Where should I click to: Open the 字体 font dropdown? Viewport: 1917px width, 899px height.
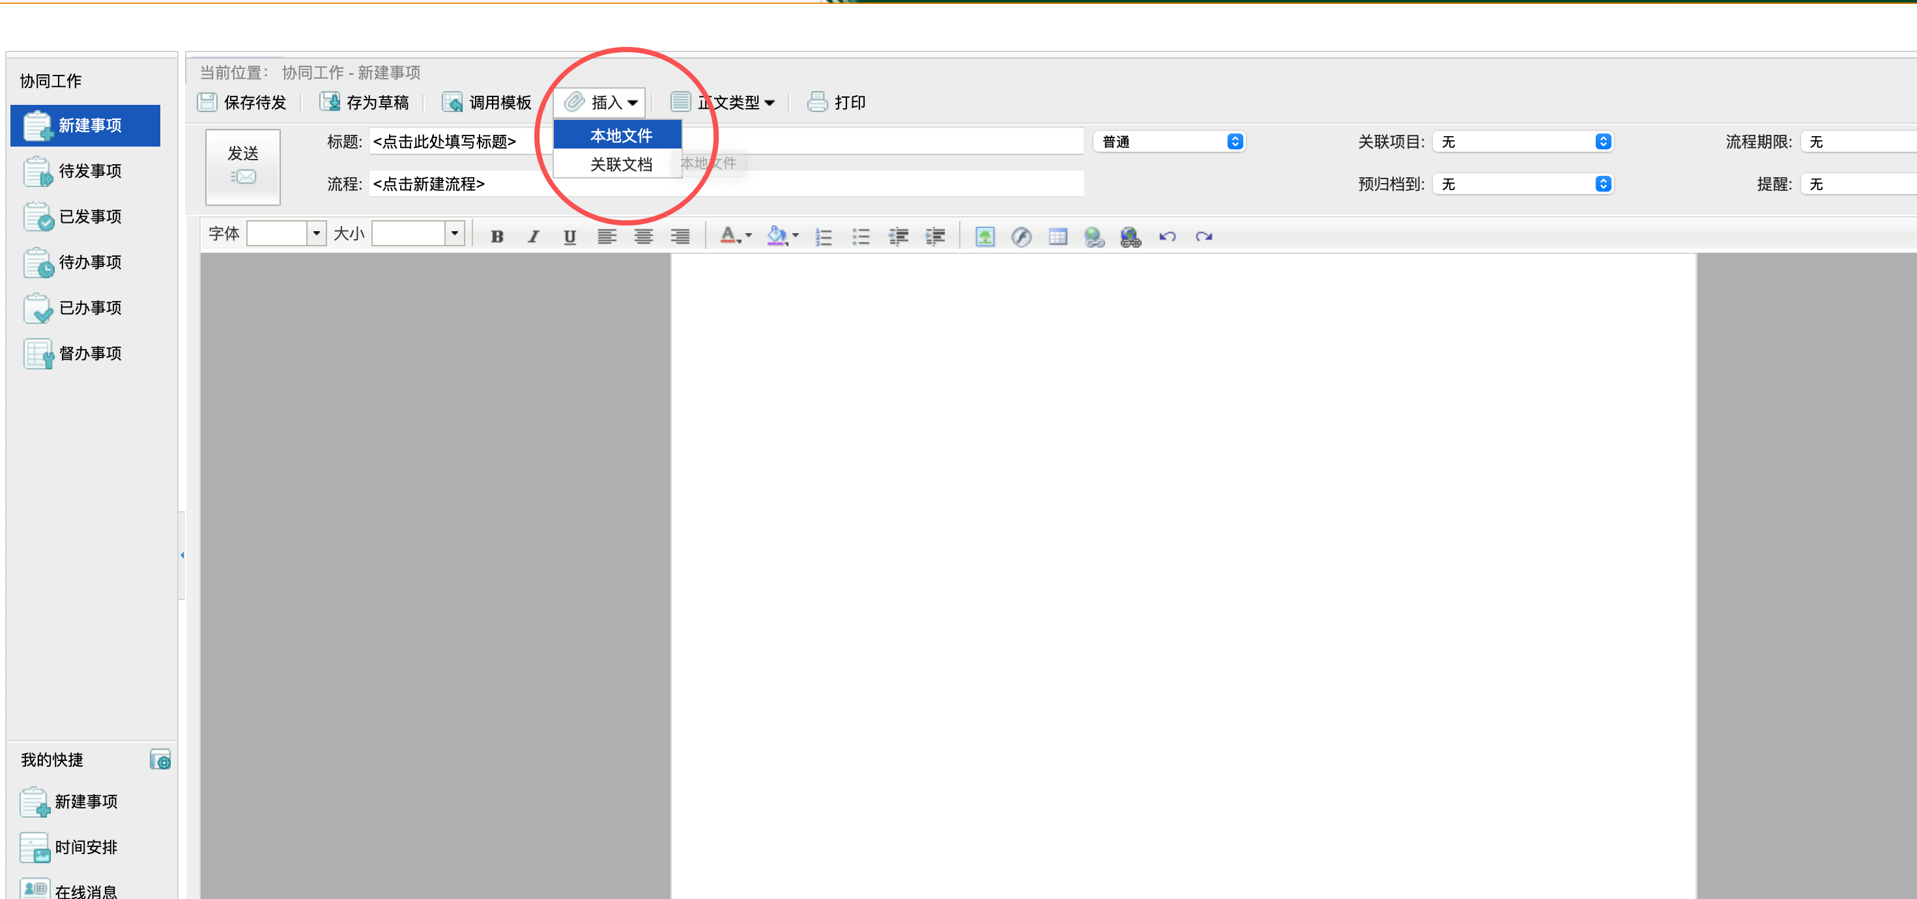click(x=316, y=234)
